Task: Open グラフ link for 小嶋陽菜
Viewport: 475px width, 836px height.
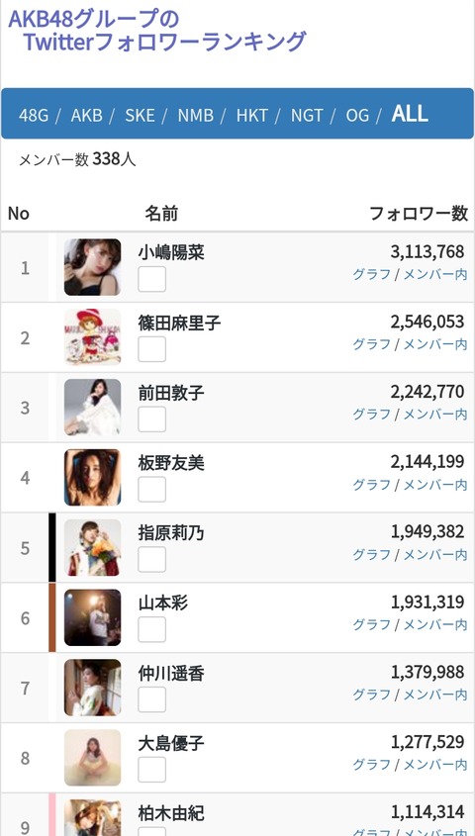Action: click(x=371, y=275)
